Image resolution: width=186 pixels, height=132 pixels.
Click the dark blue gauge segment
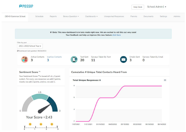point(54,104)
